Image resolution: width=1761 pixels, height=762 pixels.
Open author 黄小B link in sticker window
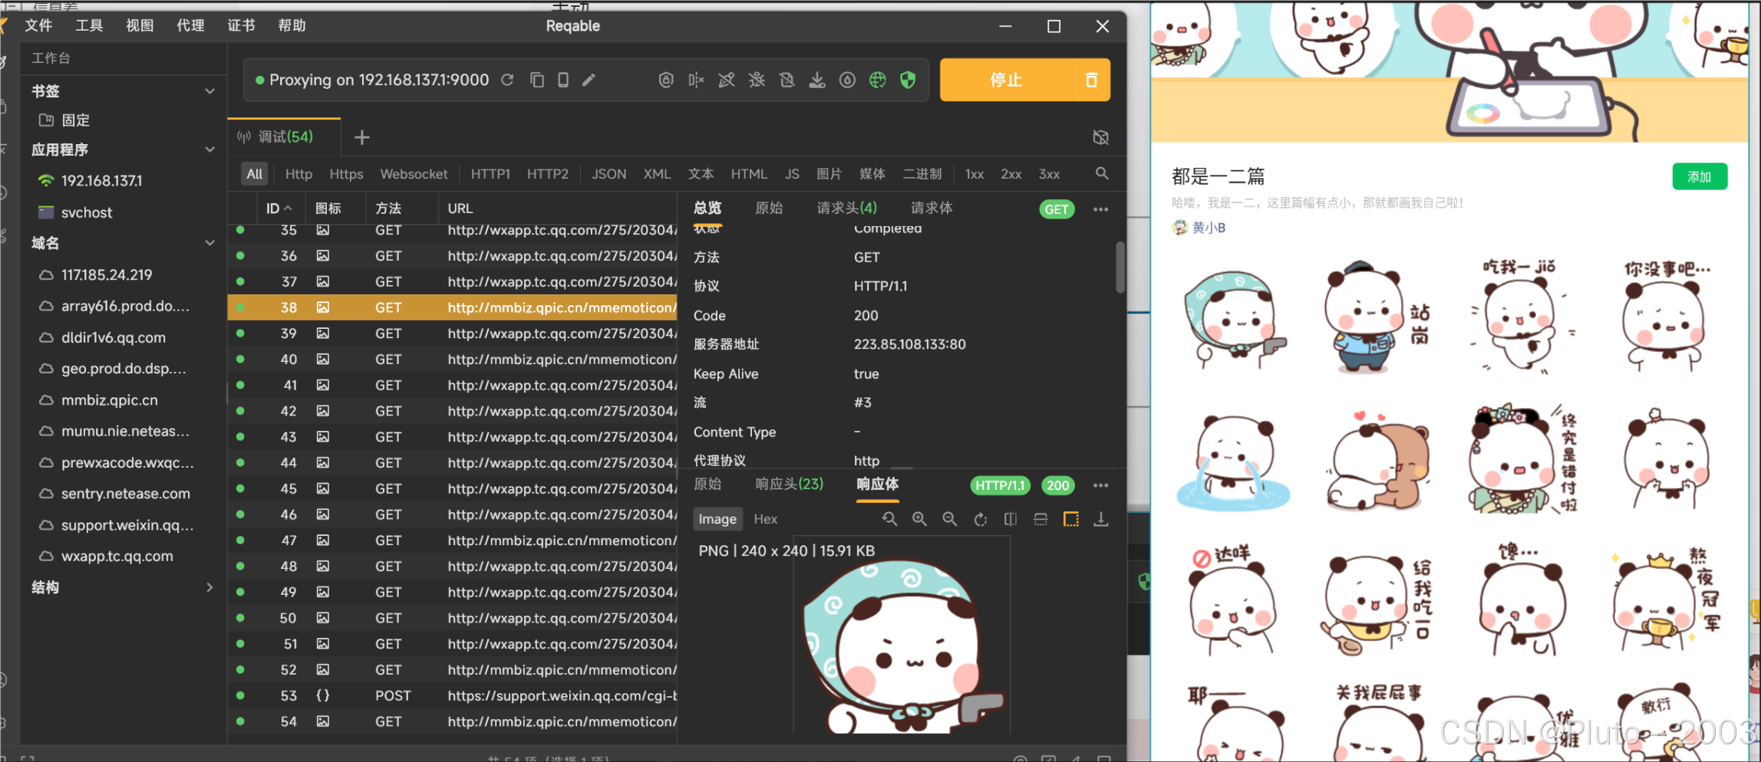pyautogui.click(x=1209, y=228)
